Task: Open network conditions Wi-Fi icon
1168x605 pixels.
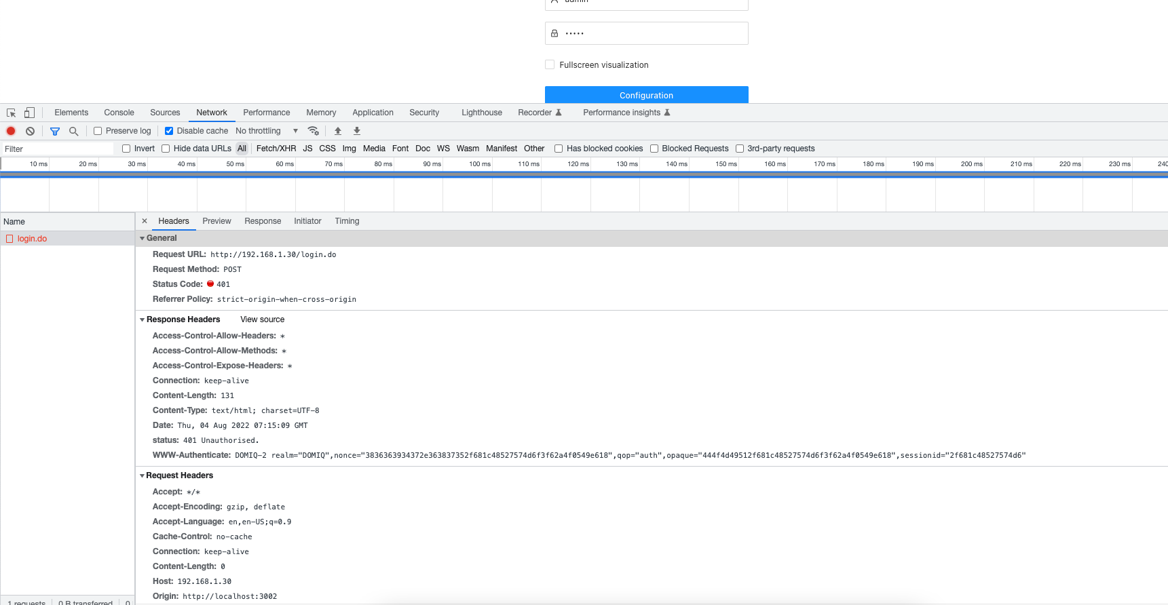Action: (x=313, y=131)
